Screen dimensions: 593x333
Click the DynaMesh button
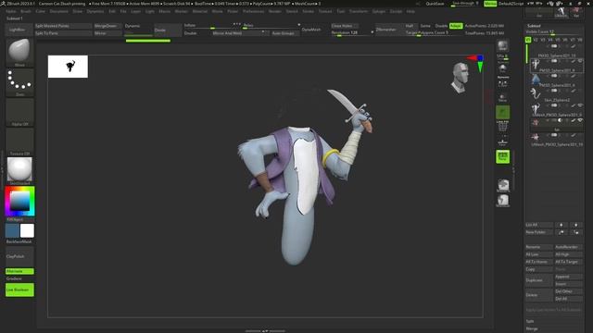pos(311,30)
